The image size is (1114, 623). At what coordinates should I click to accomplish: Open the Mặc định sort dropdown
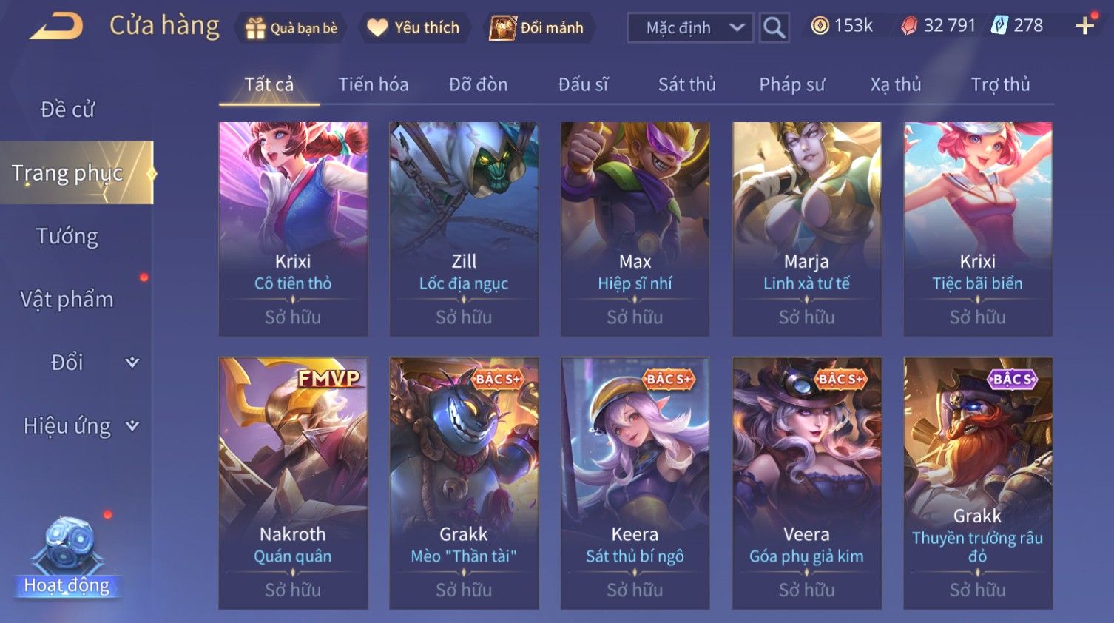690,28
